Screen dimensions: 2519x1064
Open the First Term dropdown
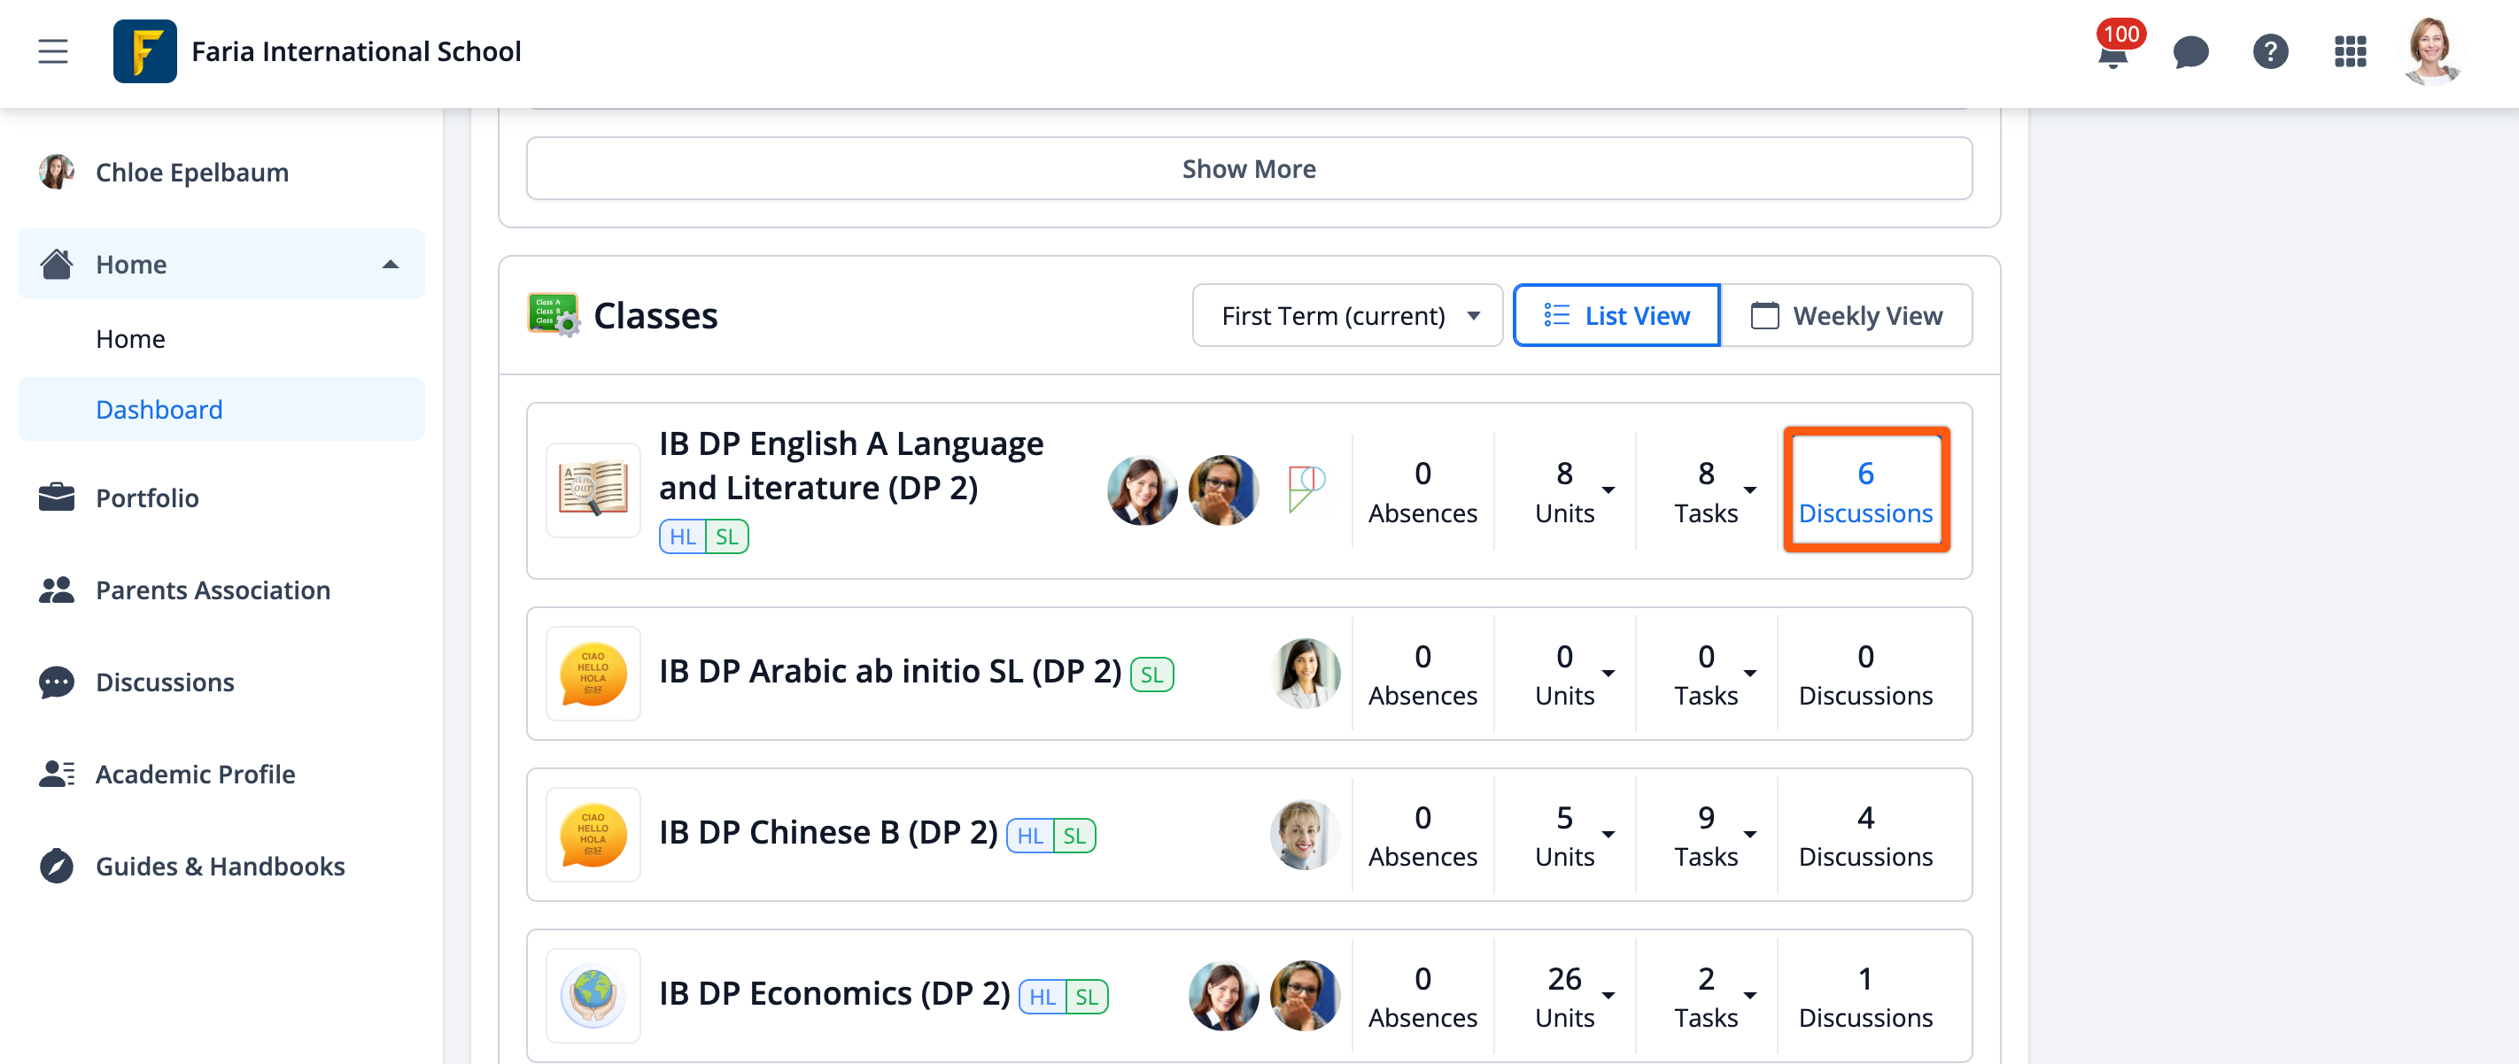click(1346, 316)
